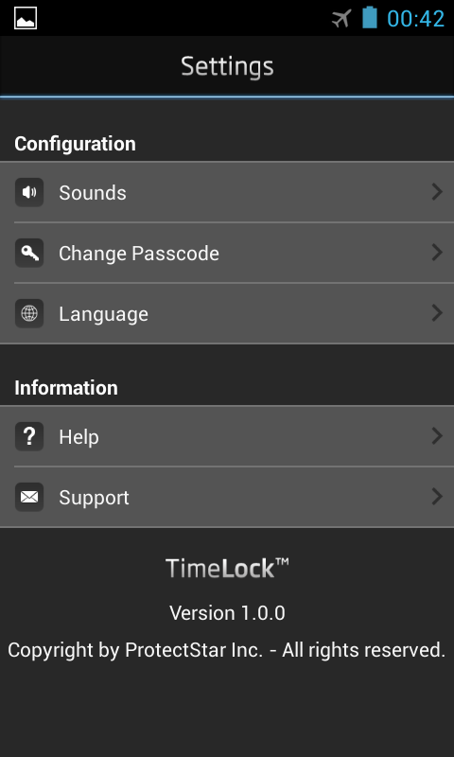Tap the airplane mode icon in status bar
Viewport: 454px width, 757px height.
click(341, 19)
